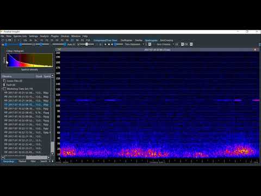Click the 10x zoom toolbar button

tap(26, 40)
